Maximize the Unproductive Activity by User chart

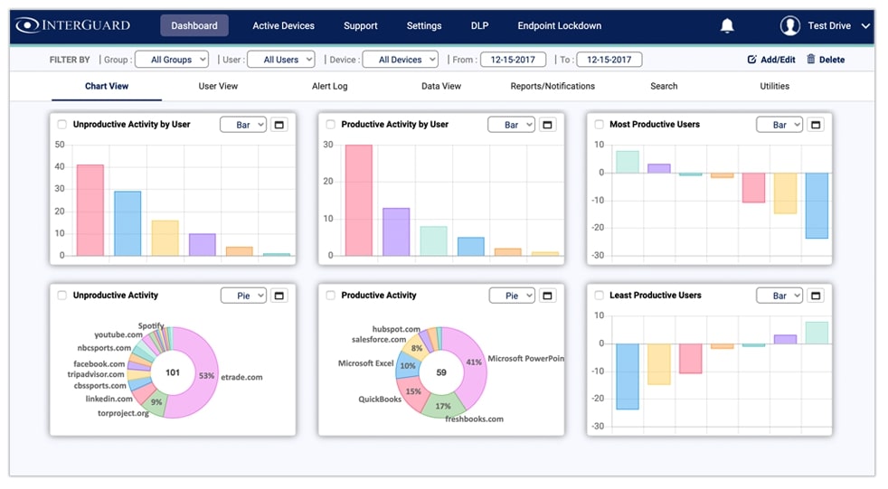tap(279, 125)
